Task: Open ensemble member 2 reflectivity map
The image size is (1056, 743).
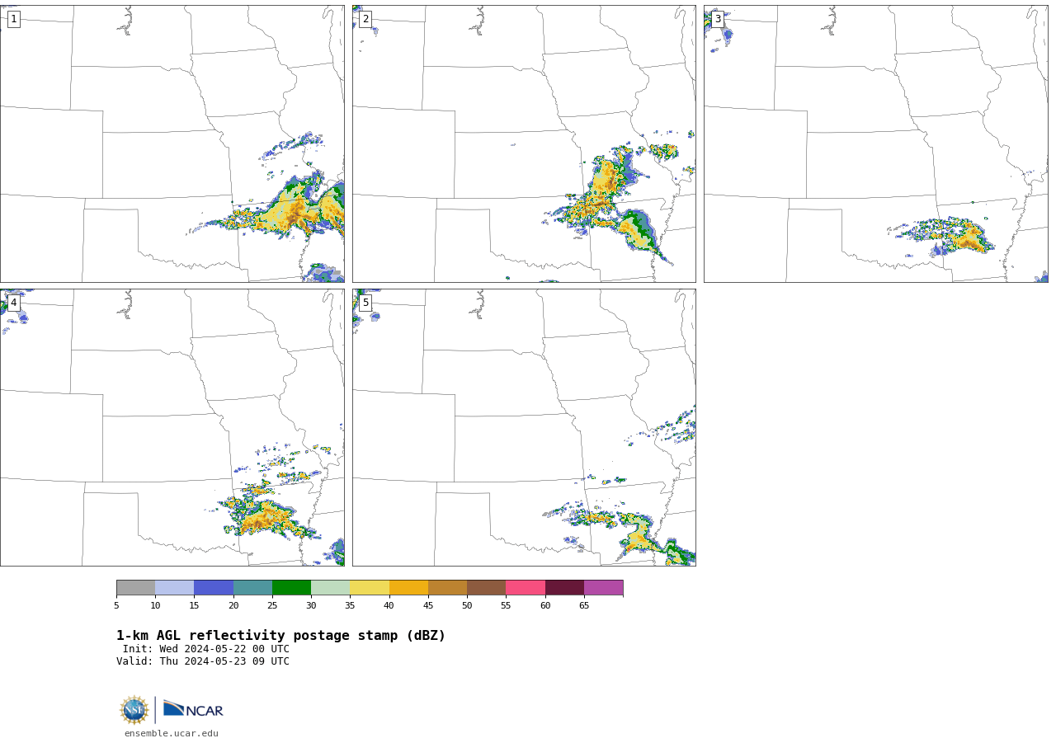Action: (524, 143)
